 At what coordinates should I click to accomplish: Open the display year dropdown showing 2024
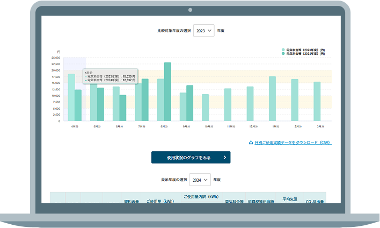pyautogui.click(x=200, y=179)
